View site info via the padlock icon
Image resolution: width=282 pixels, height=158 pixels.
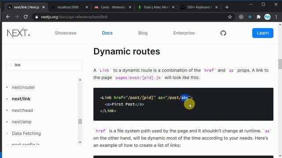point(37,17)
